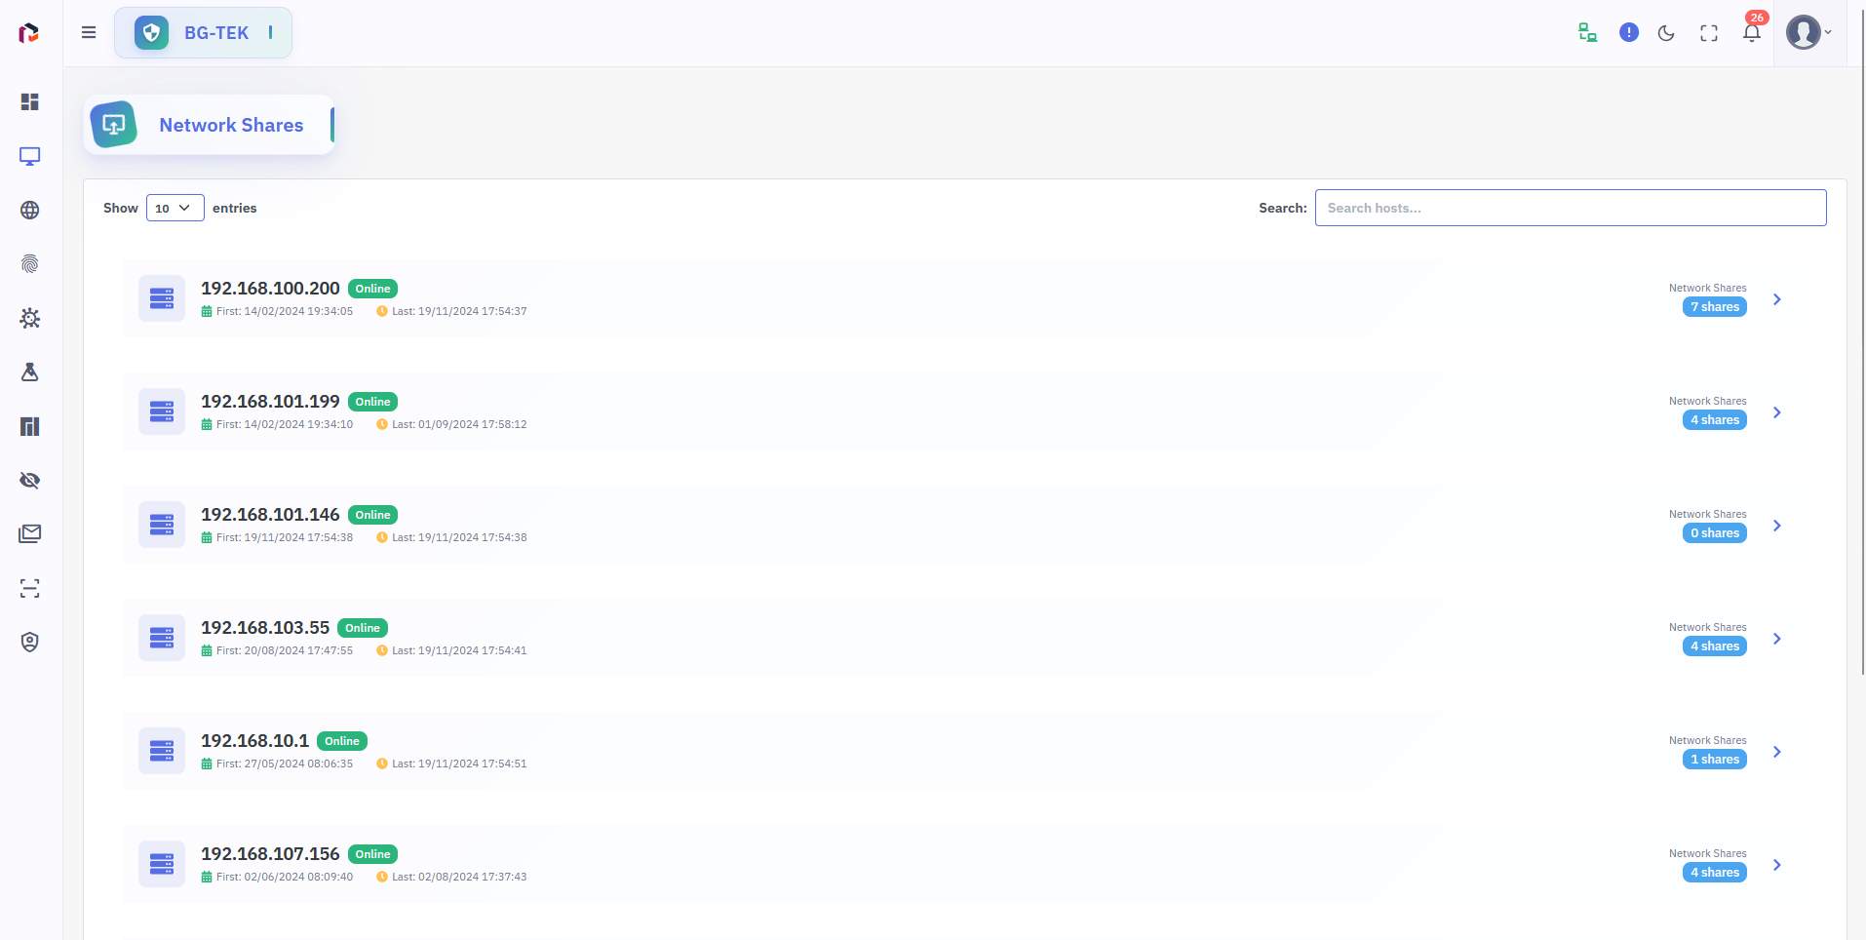
Task: Open user avatar profile dropdown
Action: tap(1808, 32)
